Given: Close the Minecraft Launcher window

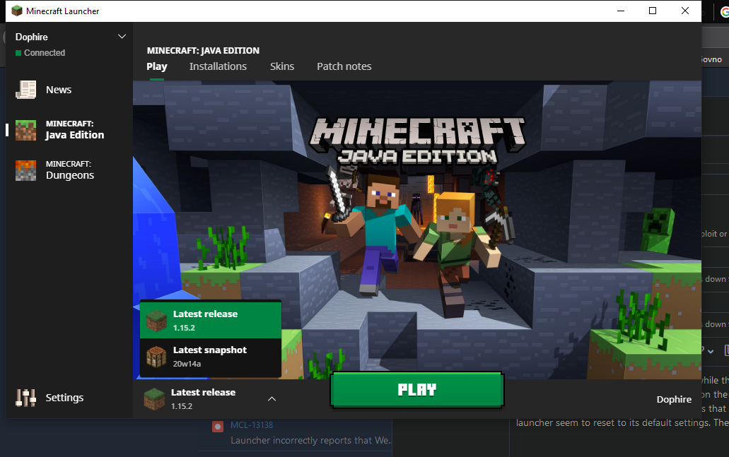Looking at the screenshot, I should click(x=685, y=11).
